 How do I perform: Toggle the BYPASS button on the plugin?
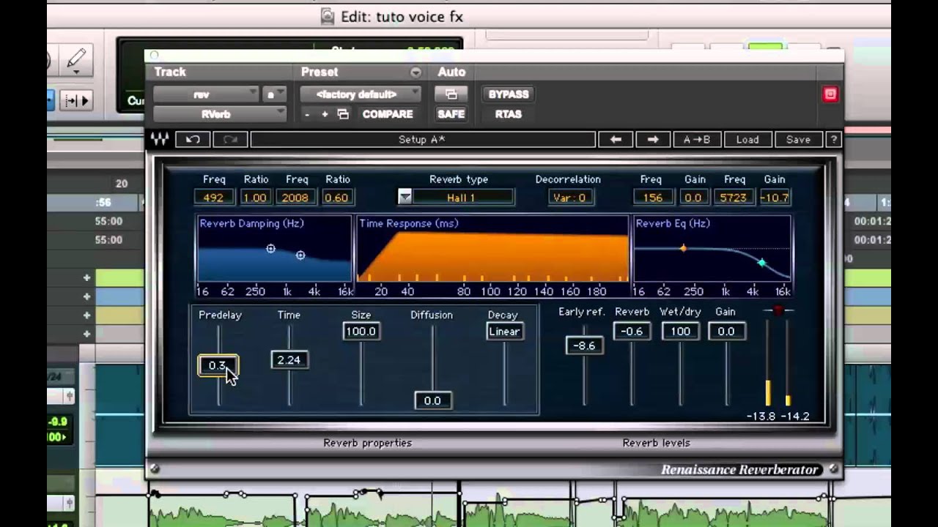click(x=509, y=94)
